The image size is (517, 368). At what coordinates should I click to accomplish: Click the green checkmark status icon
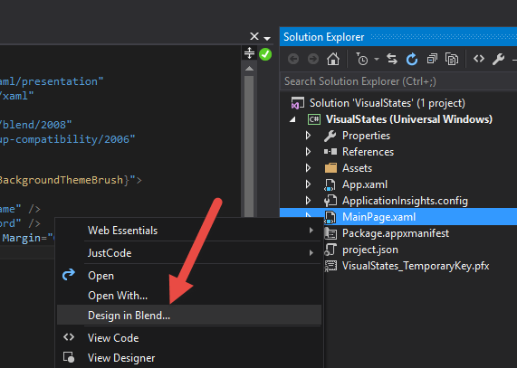pyautogui.click(x=265, y=54)
